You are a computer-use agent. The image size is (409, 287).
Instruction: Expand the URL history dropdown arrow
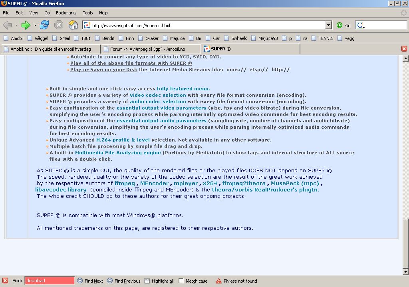coord(328,25)
